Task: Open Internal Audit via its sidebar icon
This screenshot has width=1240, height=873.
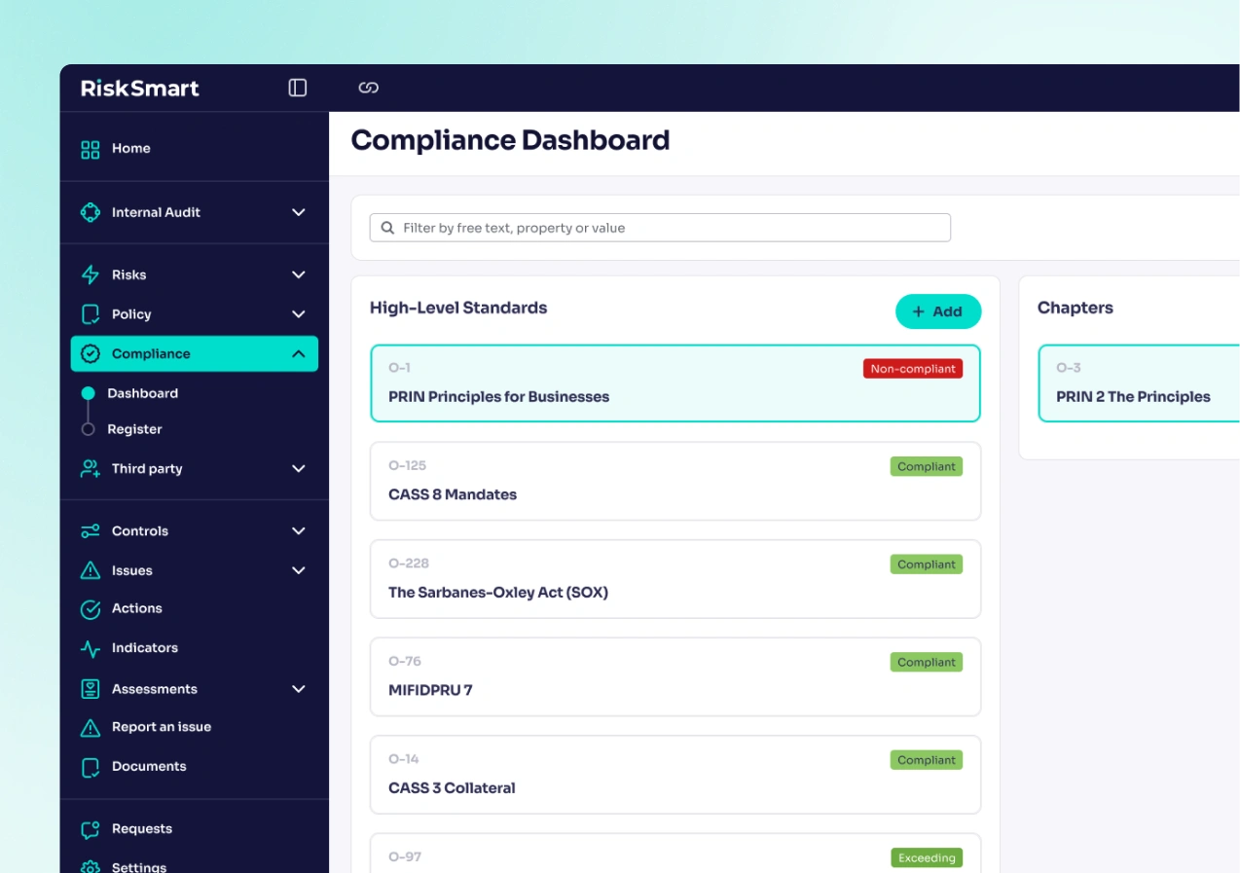Action: [90, 212]
